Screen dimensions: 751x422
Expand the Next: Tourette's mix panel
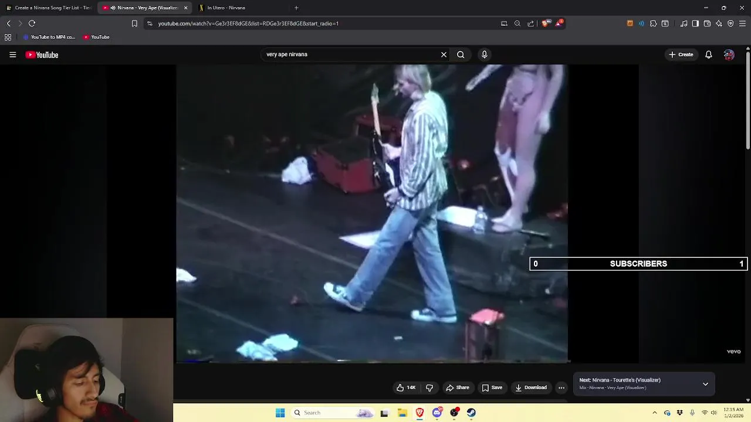[705, 384]
